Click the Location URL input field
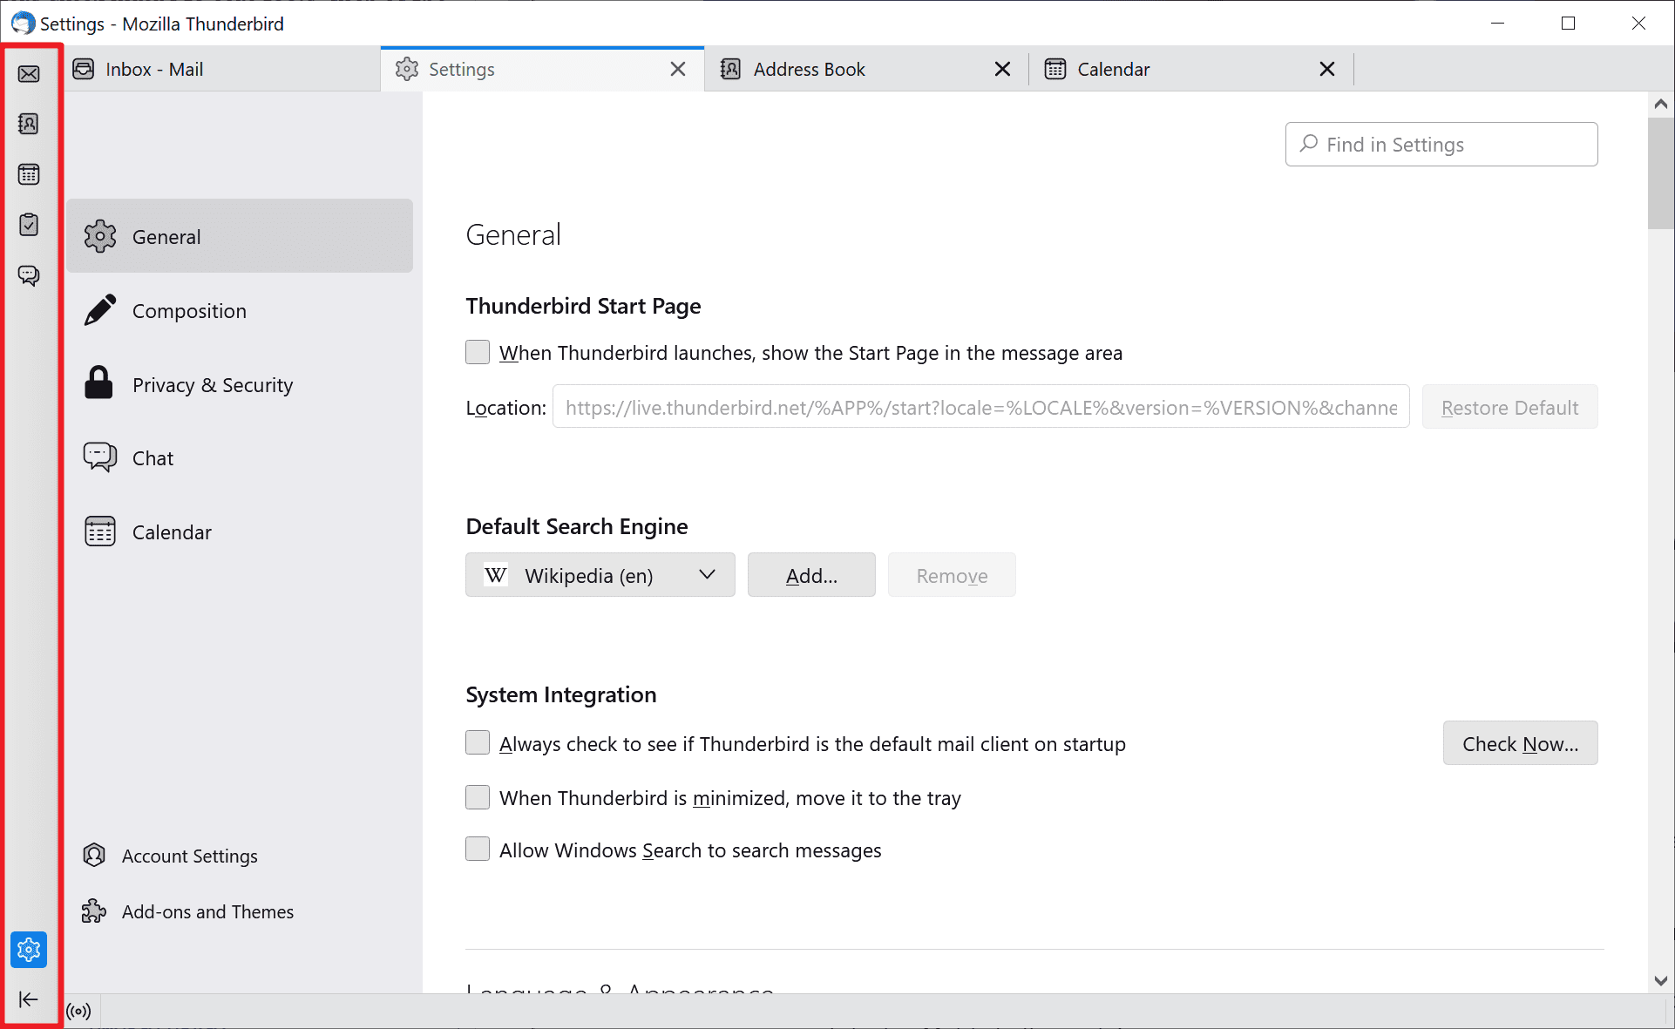 click(980, 407)
